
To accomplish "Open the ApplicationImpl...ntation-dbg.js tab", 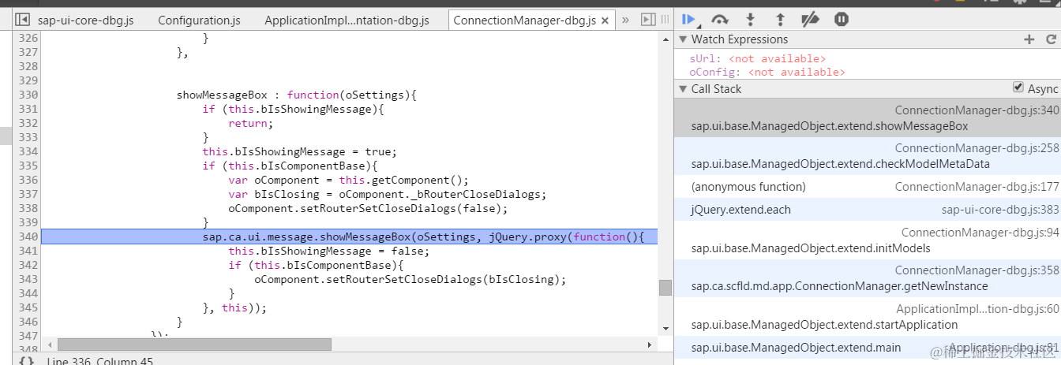I will 347,20.
